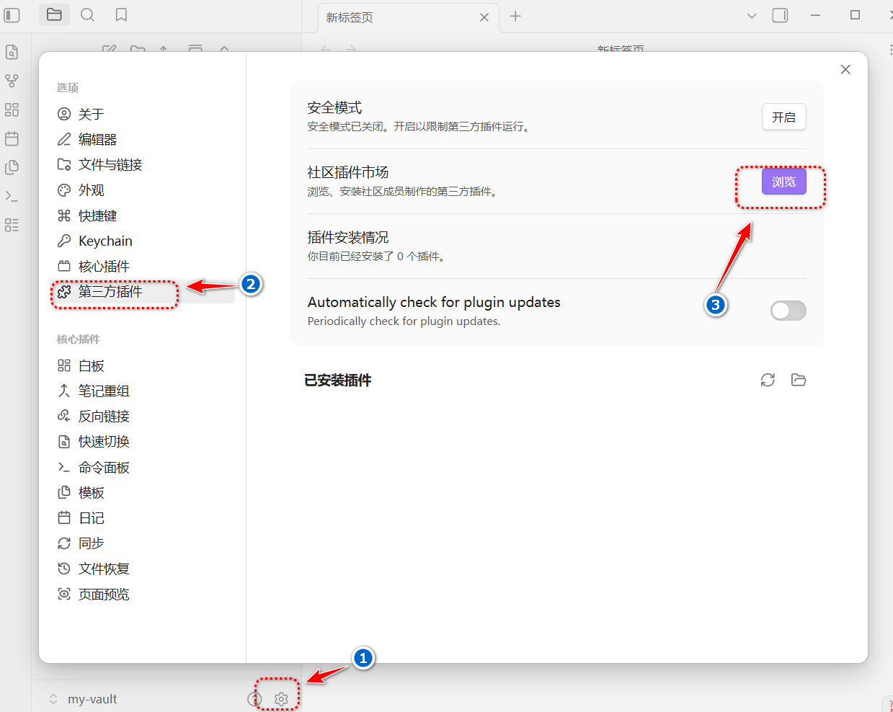Open a new tab with plus button

click(515, 17)
